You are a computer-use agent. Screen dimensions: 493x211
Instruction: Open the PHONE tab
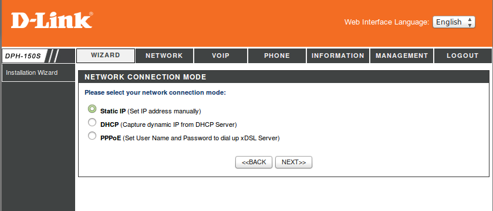coord(277,56)
